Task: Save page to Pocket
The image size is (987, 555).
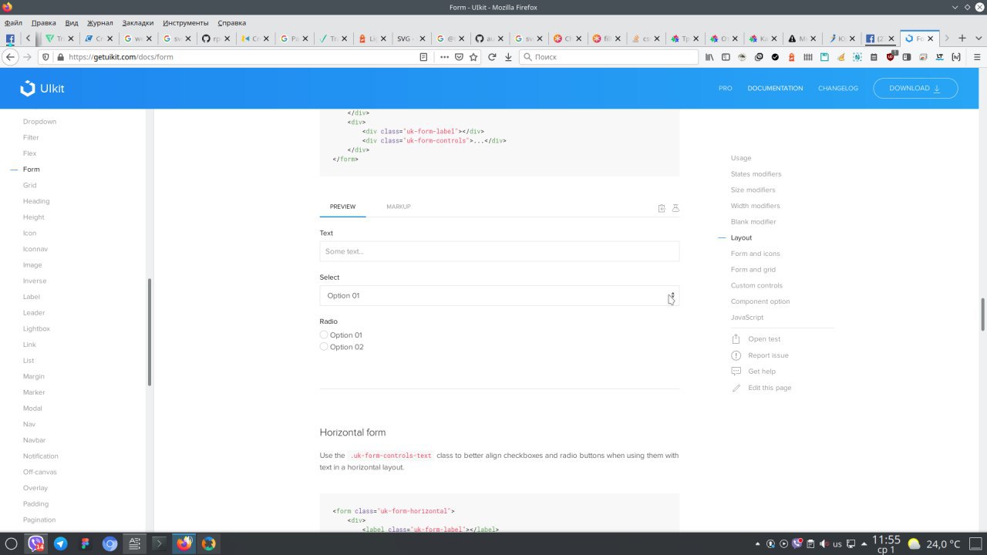Action: pyautogui.click(x=459, y=57)
